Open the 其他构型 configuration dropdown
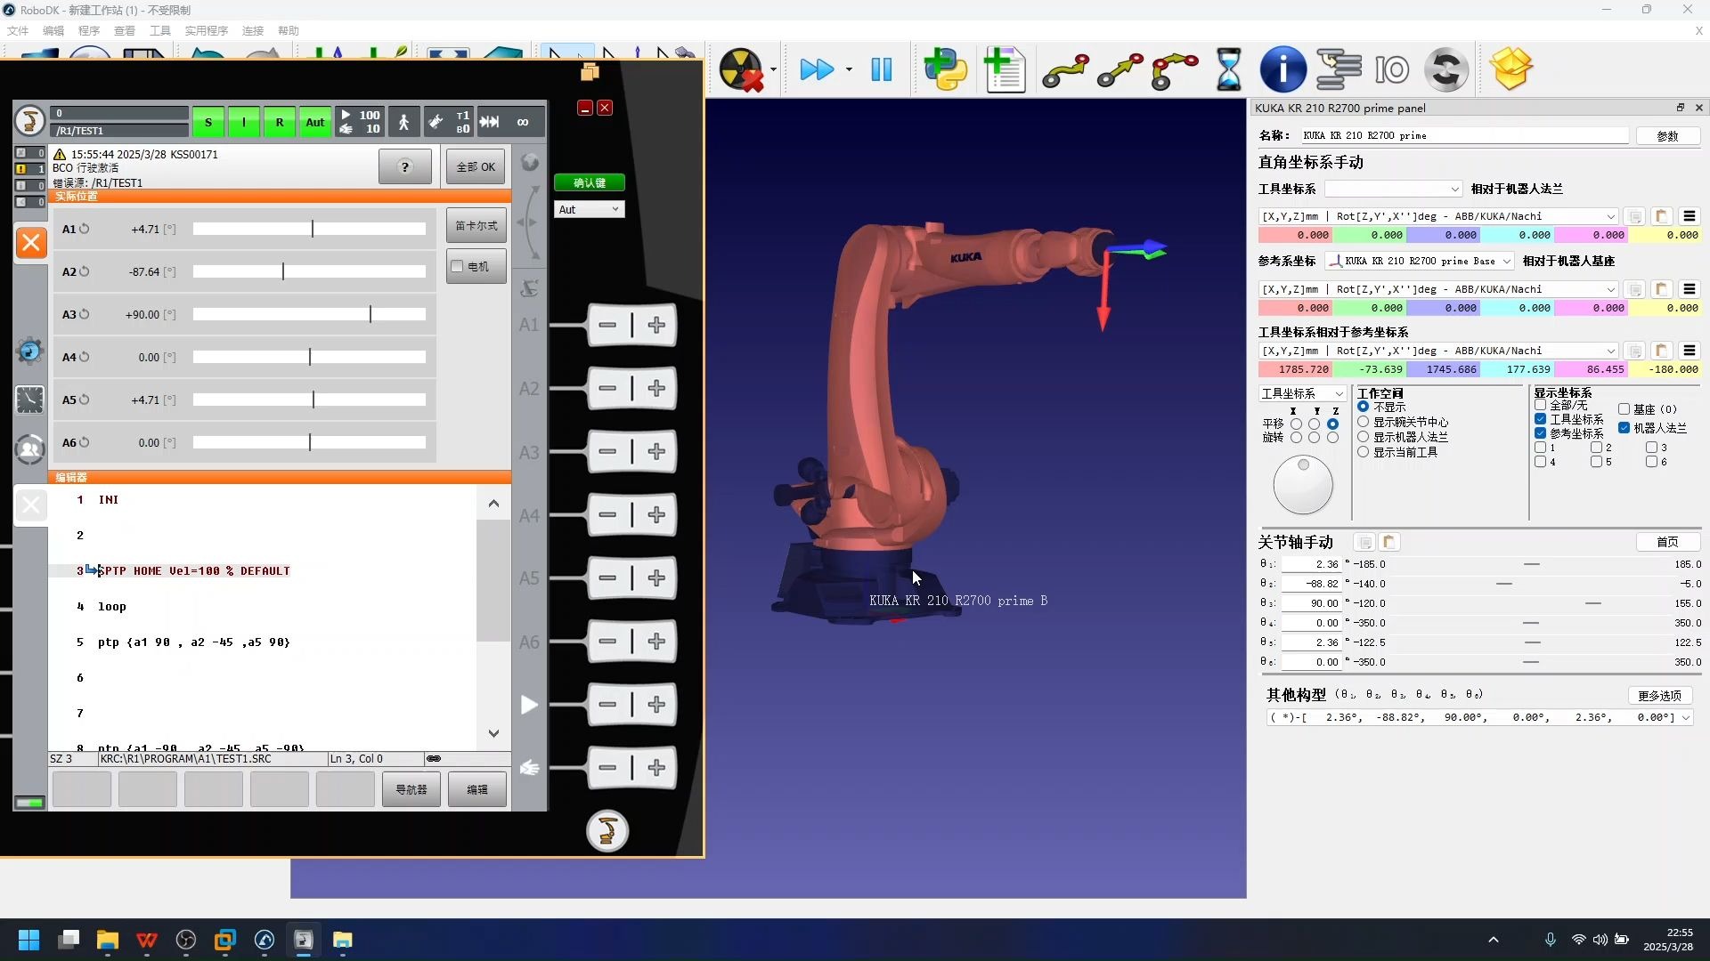1710x961 pixels. (x=1685, y=717)
